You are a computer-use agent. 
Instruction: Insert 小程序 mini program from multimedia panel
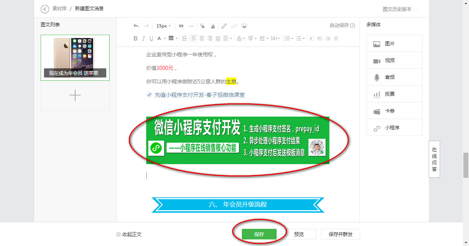click(394, 128)
